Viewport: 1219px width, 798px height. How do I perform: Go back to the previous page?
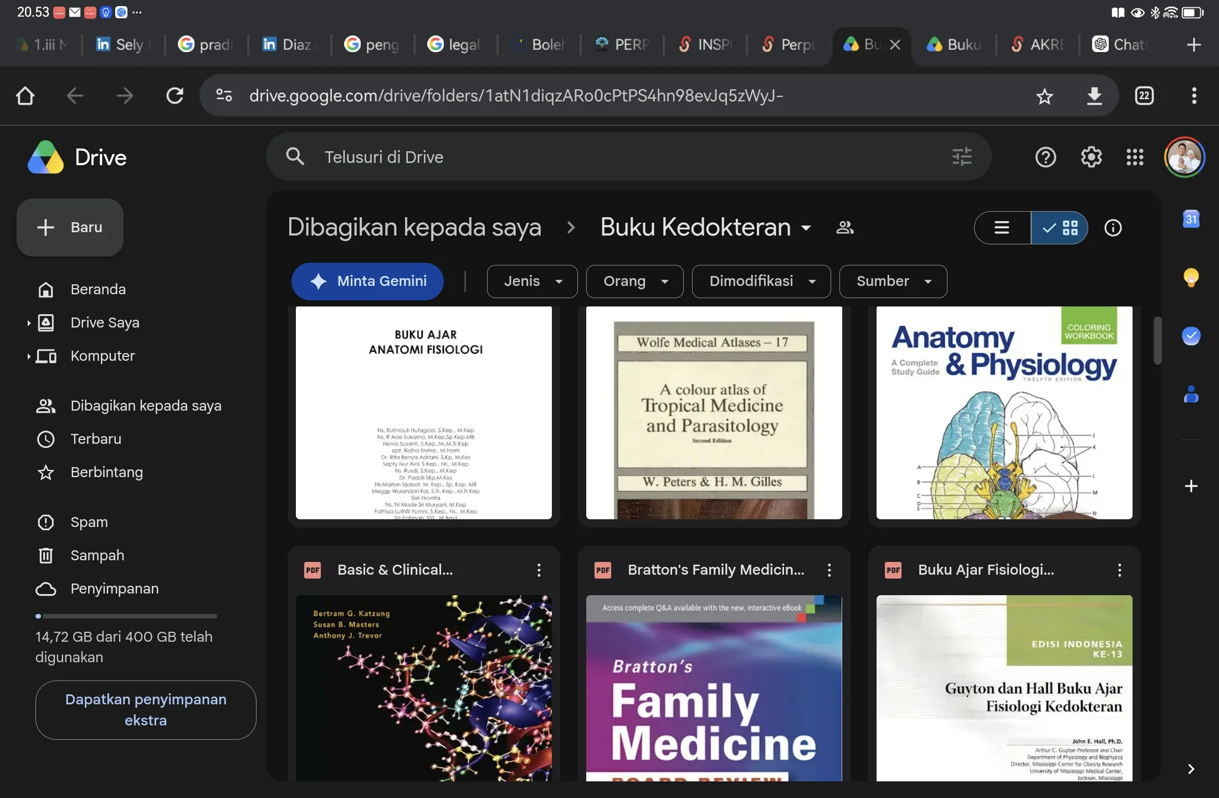point(75,96)
